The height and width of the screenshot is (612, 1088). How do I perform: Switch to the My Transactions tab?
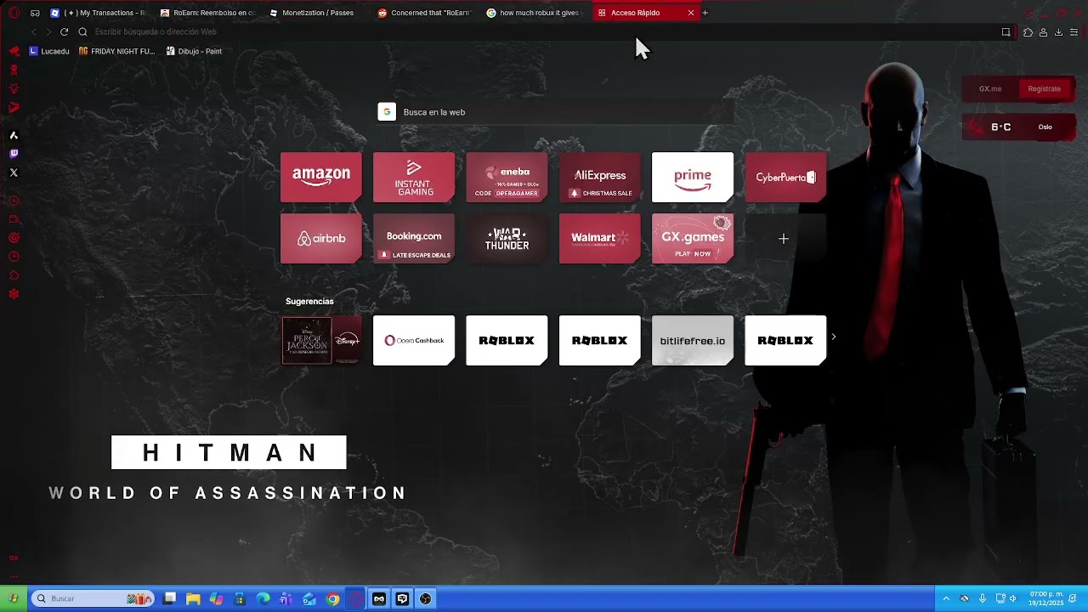click(x=99, y=13)
